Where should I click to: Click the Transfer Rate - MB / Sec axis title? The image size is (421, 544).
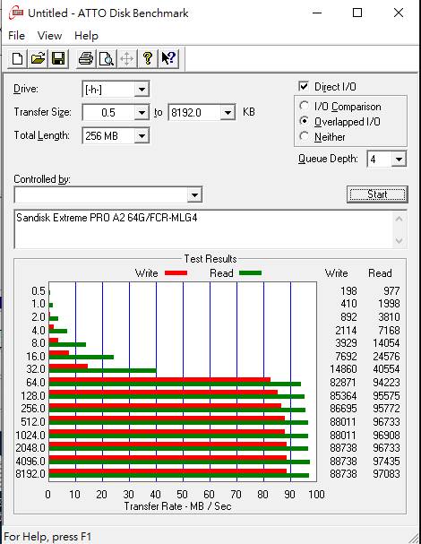(178, 506)
